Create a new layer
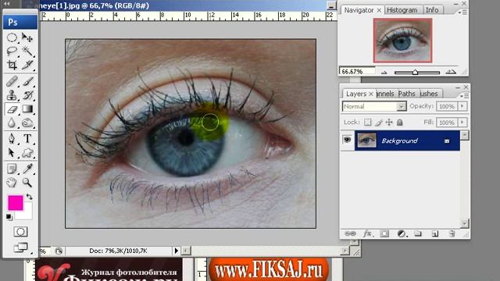This screenshot has height=281, width=500. (x=435, y=234)
